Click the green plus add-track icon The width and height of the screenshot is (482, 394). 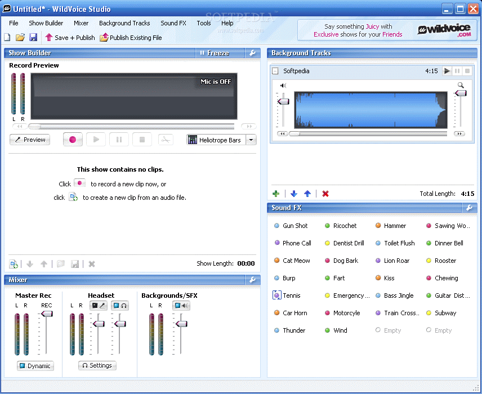(276, 194)
